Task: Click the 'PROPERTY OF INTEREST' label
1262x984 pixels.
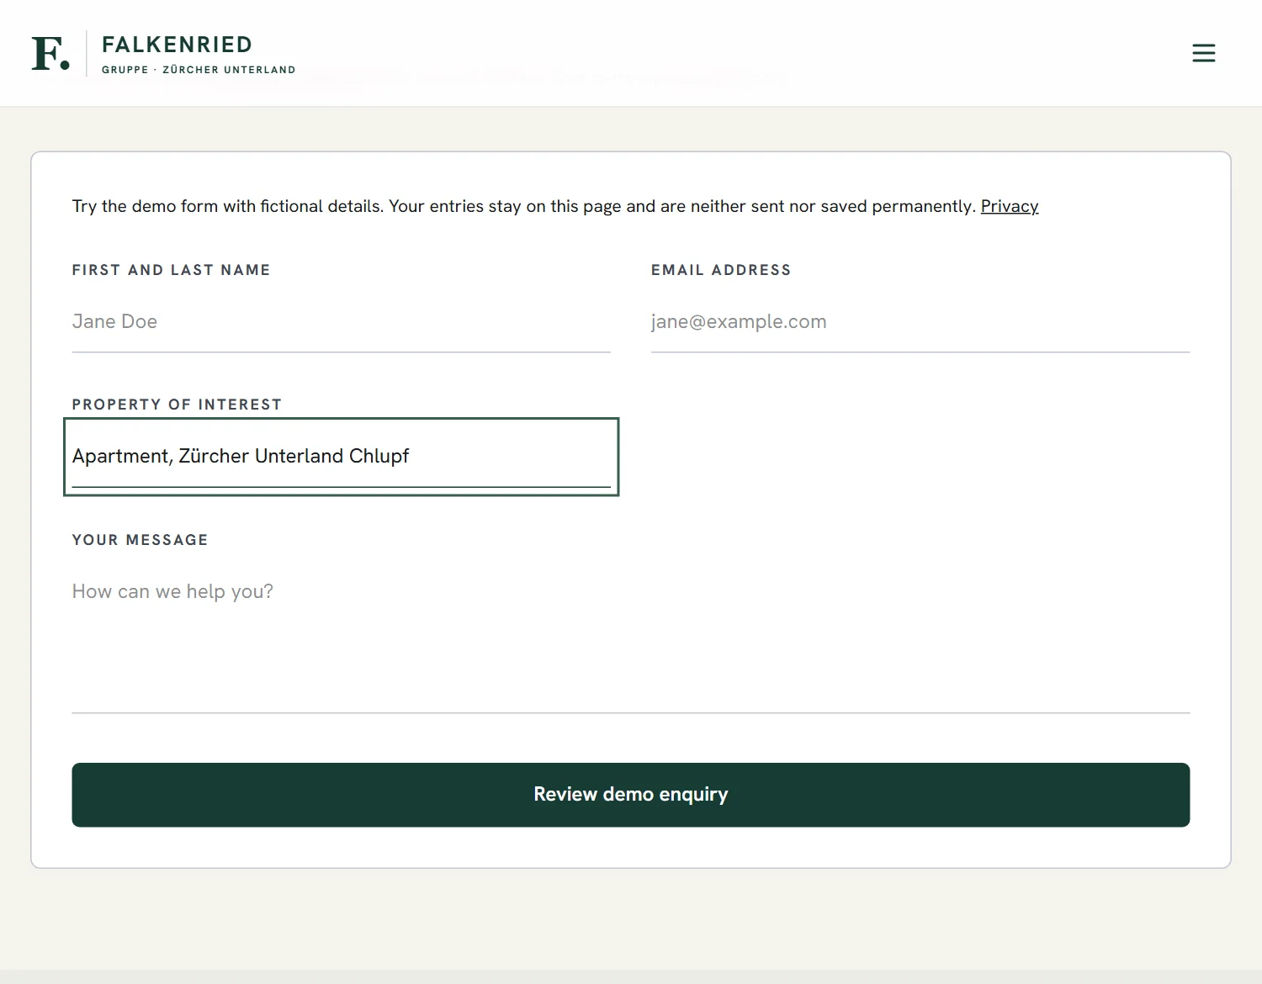Action: tap(177, 405)
